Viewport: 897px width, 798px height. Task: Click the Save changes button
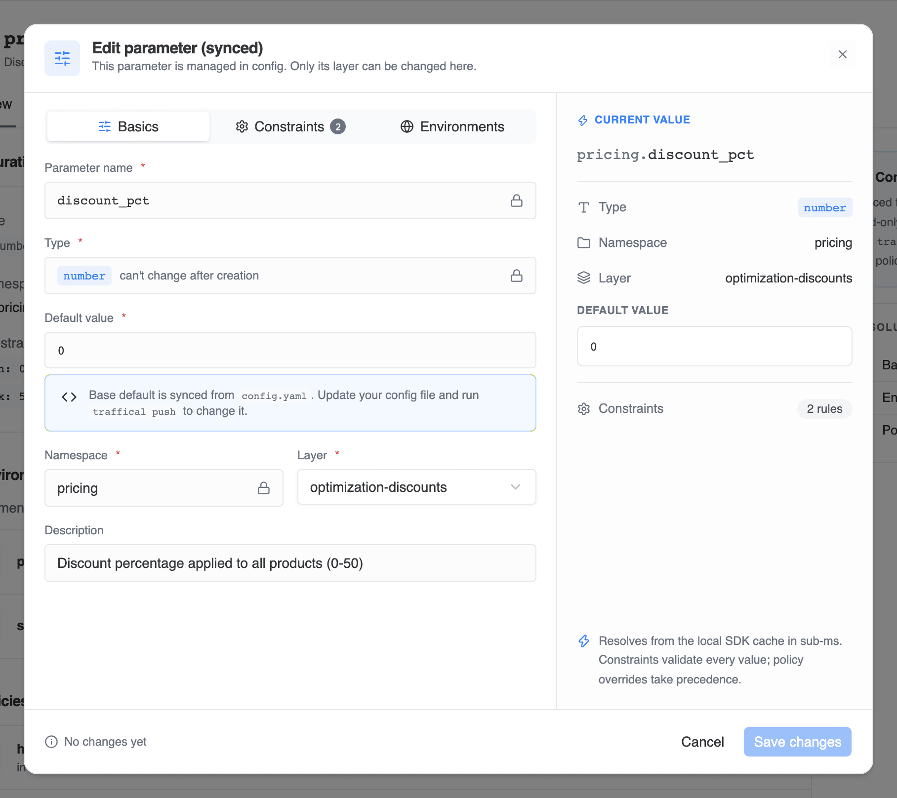click(x=798, y=742)
